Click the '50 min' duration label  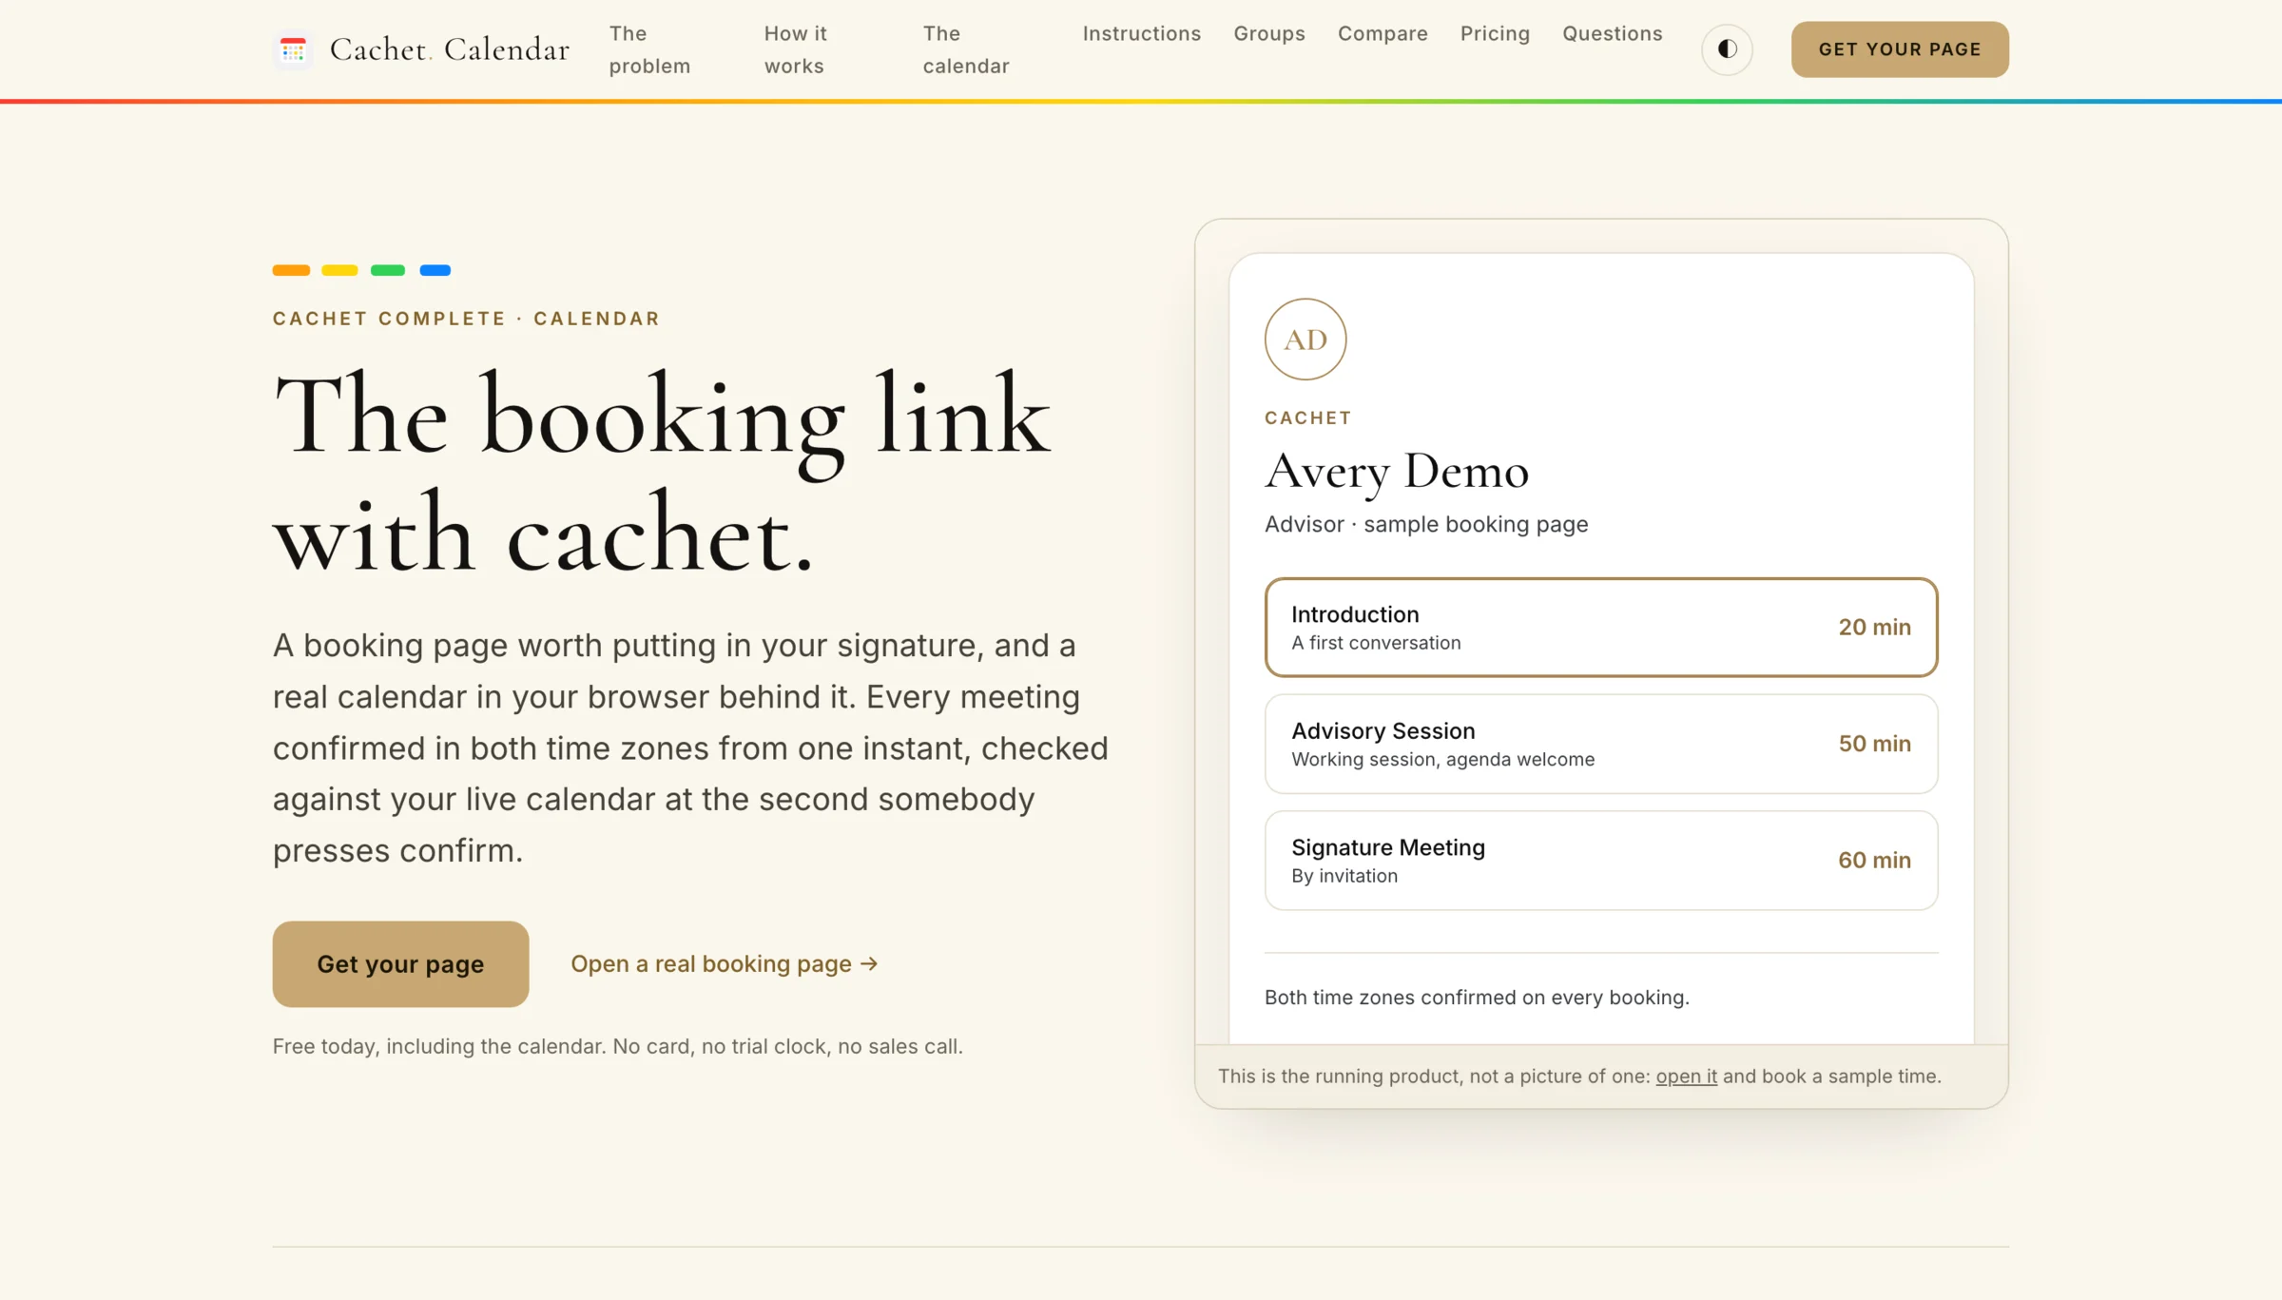coord(1874,744)
